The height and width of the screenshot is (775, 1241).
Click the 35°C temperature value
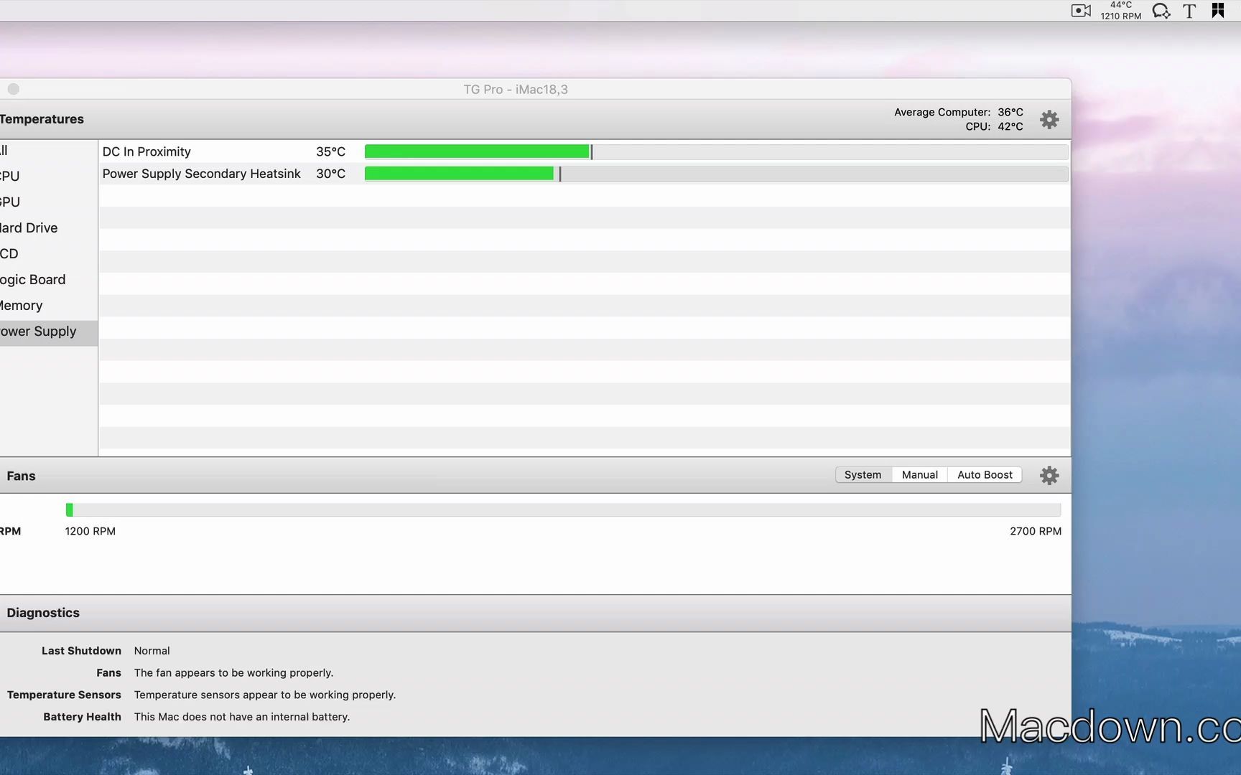pos(330,151)
